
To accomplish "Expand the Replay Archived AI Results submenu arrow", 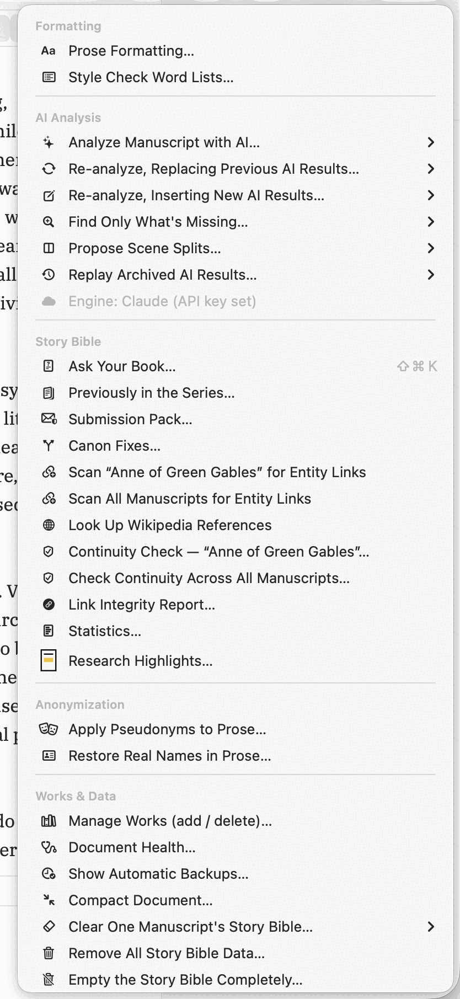I will (x=431, y=275).
